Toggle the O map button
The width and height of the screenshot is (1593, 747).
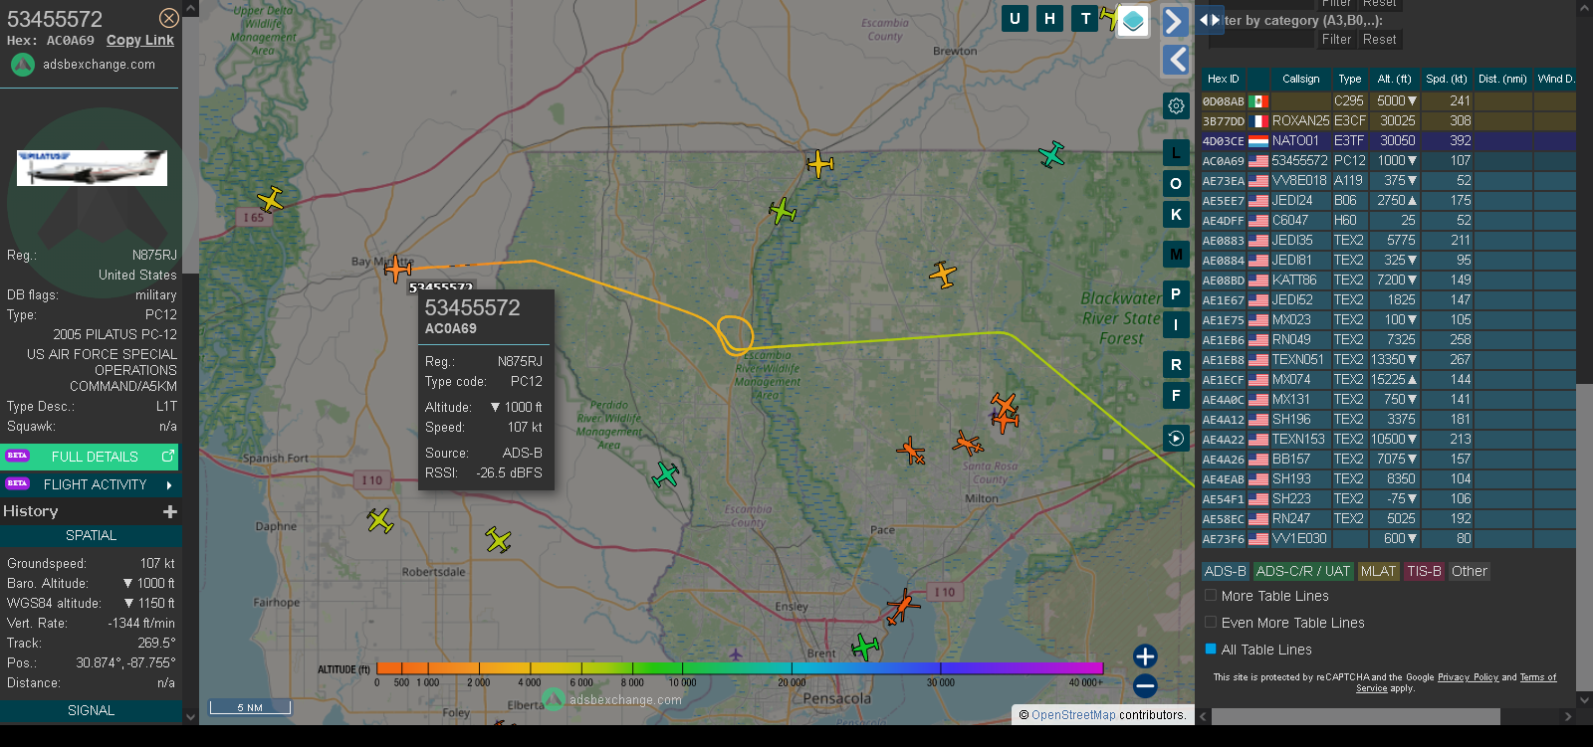coord(1176,183)
